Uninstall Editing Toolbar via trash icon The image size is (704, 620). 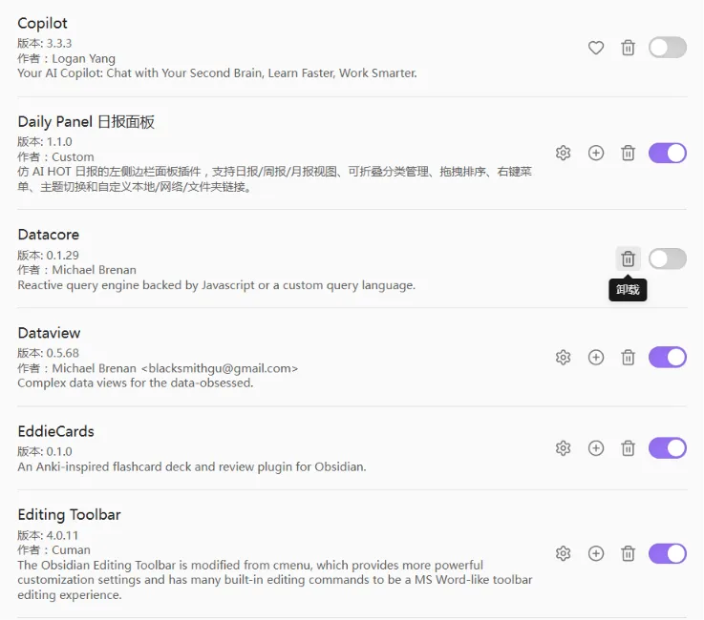tap(628, 553)
